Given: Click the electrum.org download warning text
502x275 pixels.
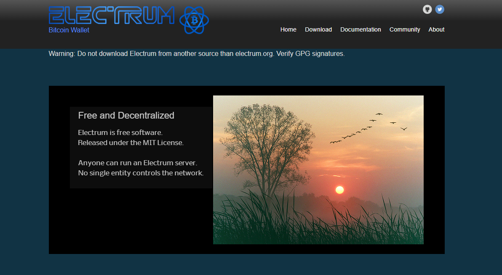Looking at the screenshot, I should coord(197,54).
